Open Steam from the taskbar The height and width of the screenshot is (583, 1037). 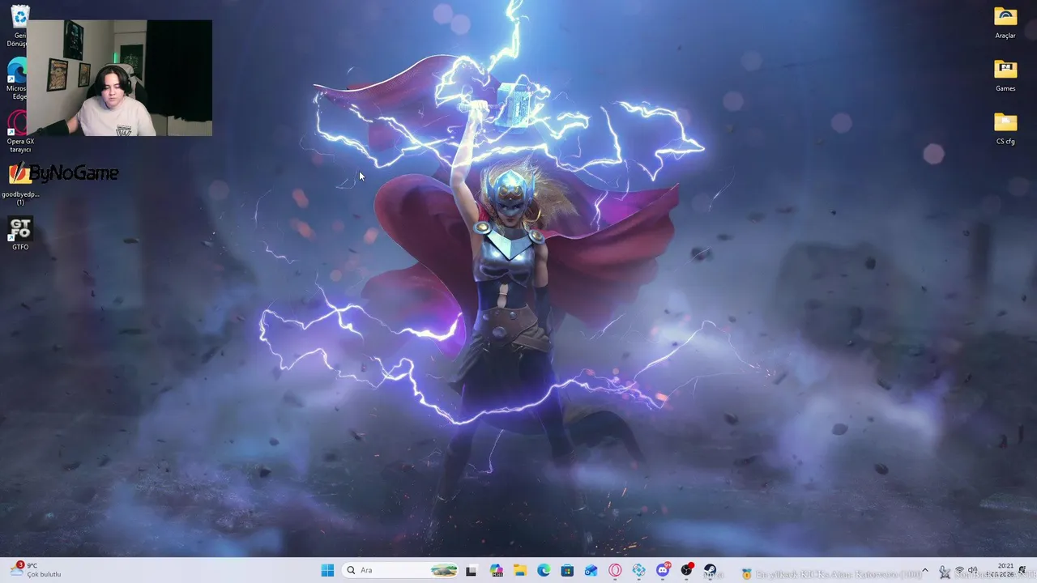click(x=711, y=570)
